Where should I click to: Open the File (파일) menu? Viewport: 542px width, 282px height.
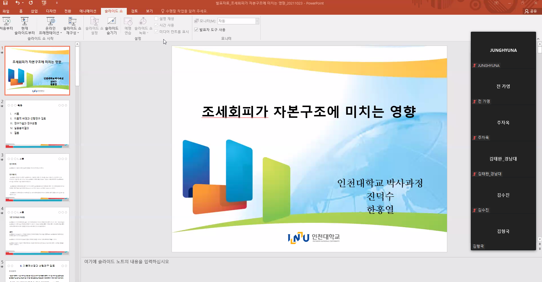pyautogui.click(x=6, y=11)
